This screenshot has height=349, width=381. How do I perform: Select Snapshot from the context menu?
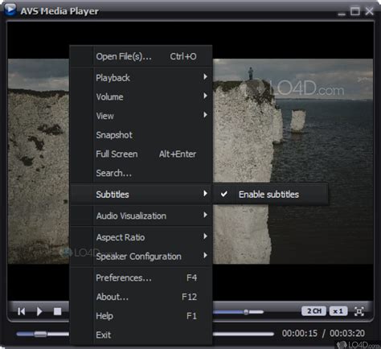point(141,135)
